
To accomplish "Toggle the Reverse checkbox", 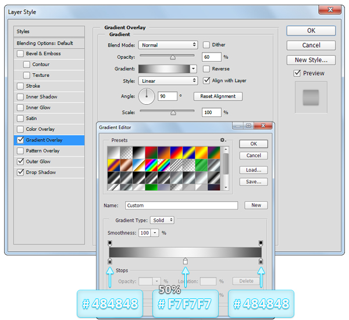I will (x=206, y=69).
